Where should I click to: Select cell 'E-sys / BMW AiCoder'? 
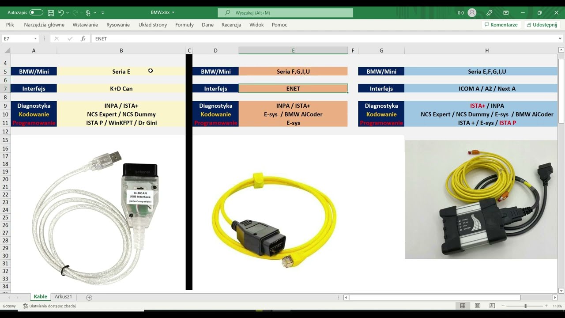[x=293, y=114]
